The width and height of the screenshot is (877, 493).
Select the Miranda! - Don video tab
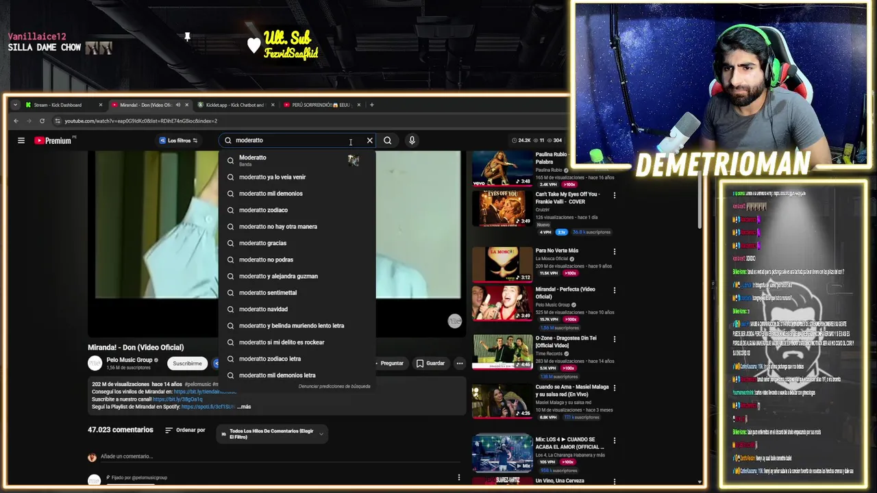[x=145, y=105]
